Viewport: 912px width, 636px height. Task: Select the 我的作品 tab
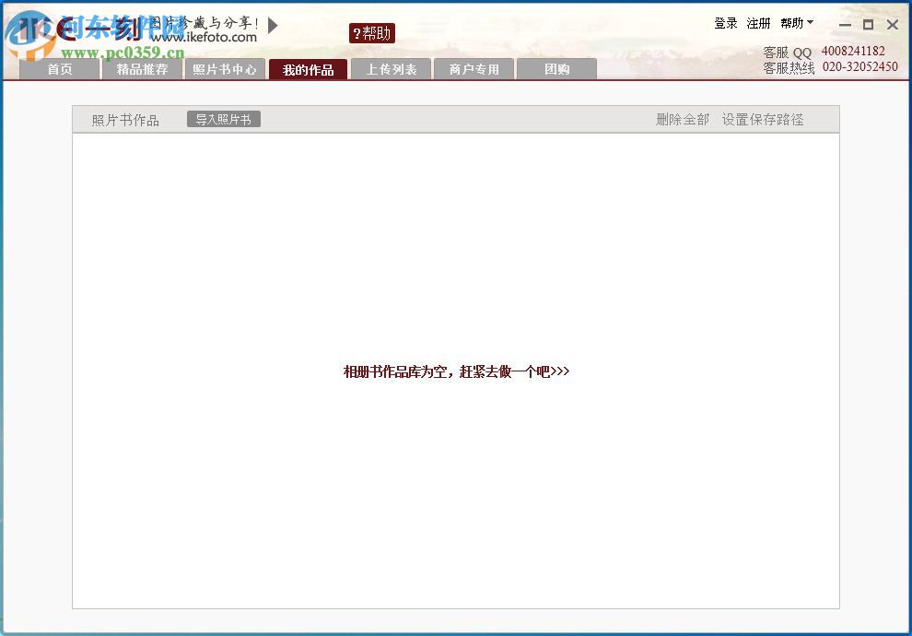click(308, 68)
